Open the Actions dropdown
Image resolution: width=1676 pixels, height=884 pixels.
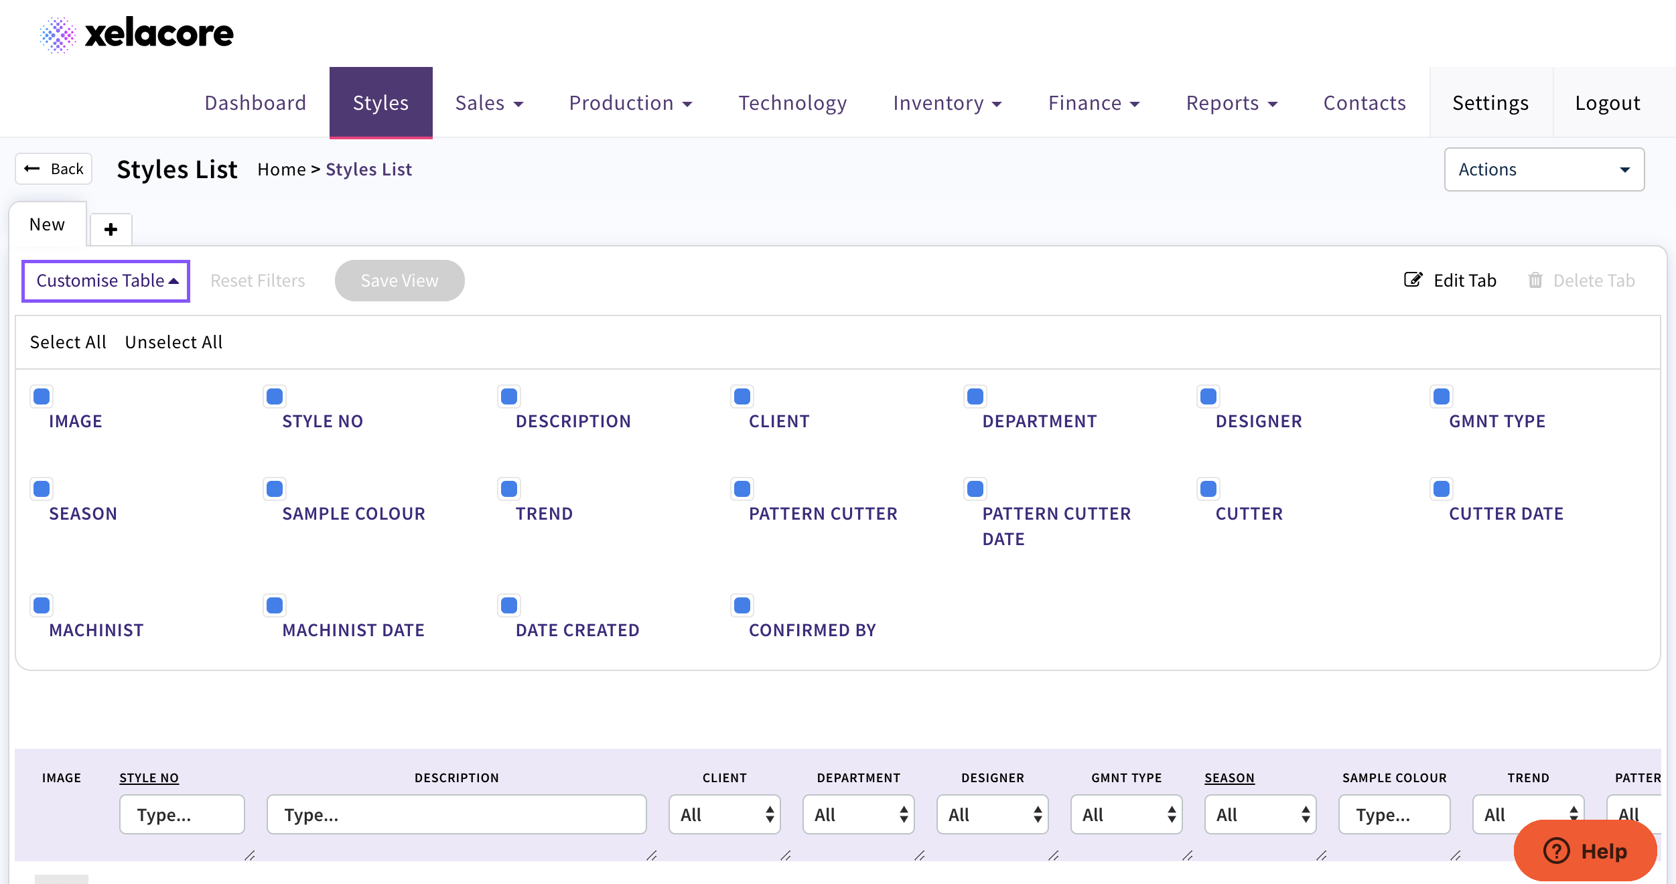[x=1543, y=169]
